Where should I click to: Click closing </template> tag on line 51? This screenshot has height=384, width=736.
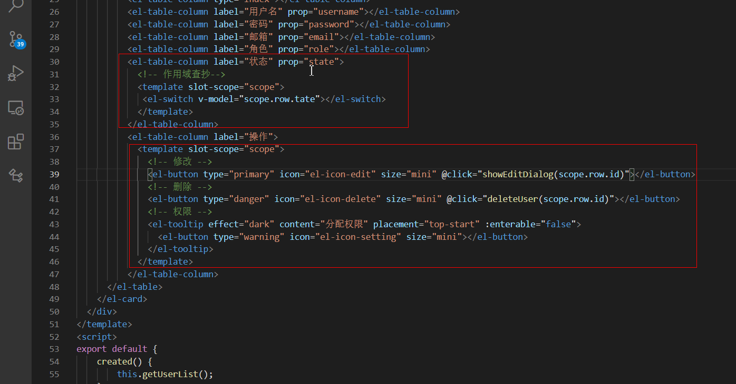tap(104, 324)
